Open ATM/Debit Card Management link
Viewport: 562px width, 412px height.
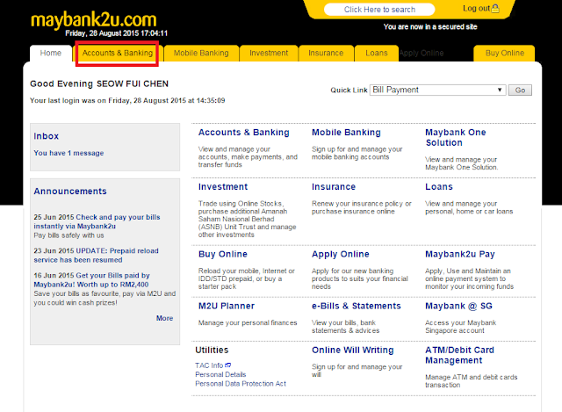[459, 356]
